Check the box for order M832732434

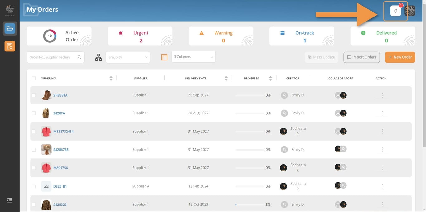(x=34, y=131)
